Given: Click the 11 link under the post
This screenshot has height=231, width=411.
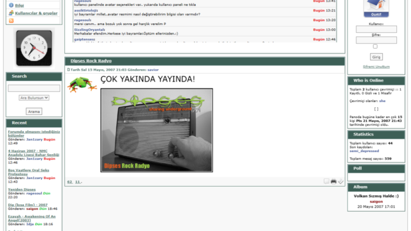Looking at the screenshot, I should coord(78,182).
